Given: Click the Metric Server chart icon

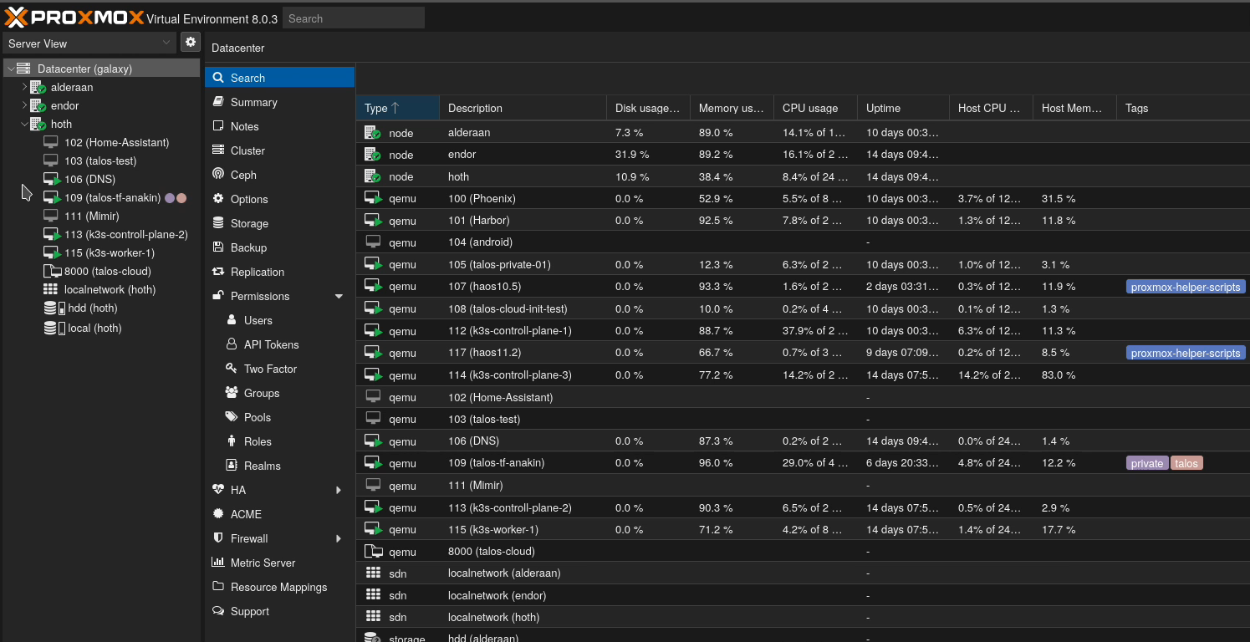Looking at the screenshot, I should 218,563.
